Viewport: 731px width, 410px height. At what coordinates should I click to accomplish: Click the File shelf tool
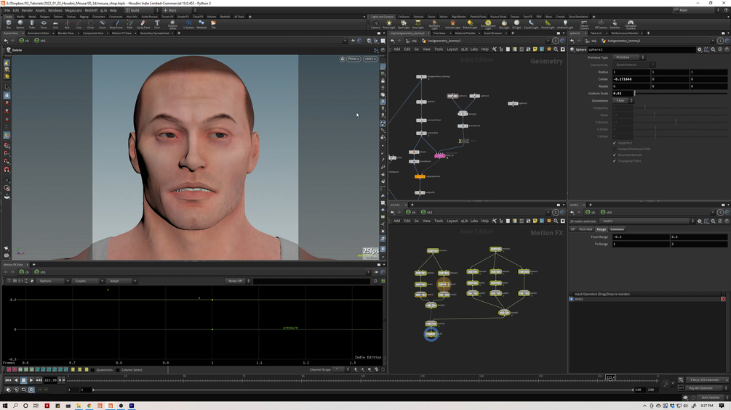[214, 24]
